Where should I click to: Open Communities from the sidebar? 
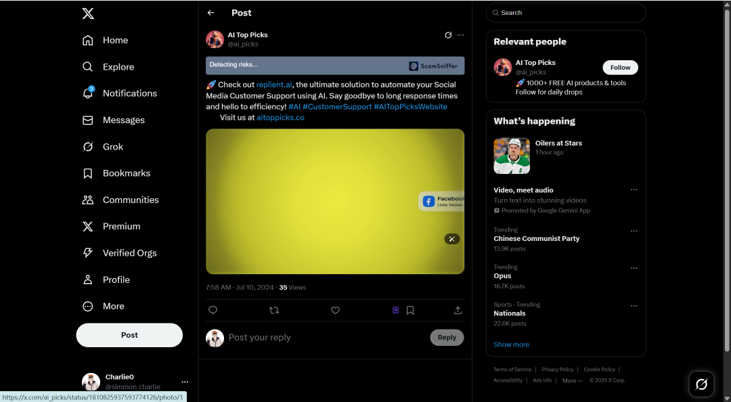(x=120, y=200)
